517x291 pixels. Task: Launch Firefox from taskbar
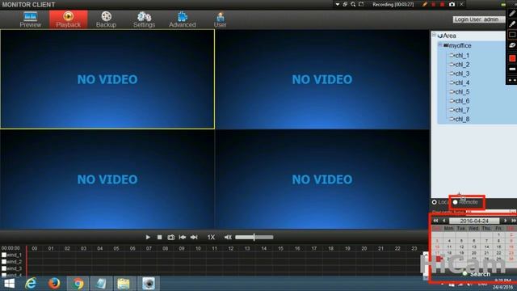[x=54, y=284]
